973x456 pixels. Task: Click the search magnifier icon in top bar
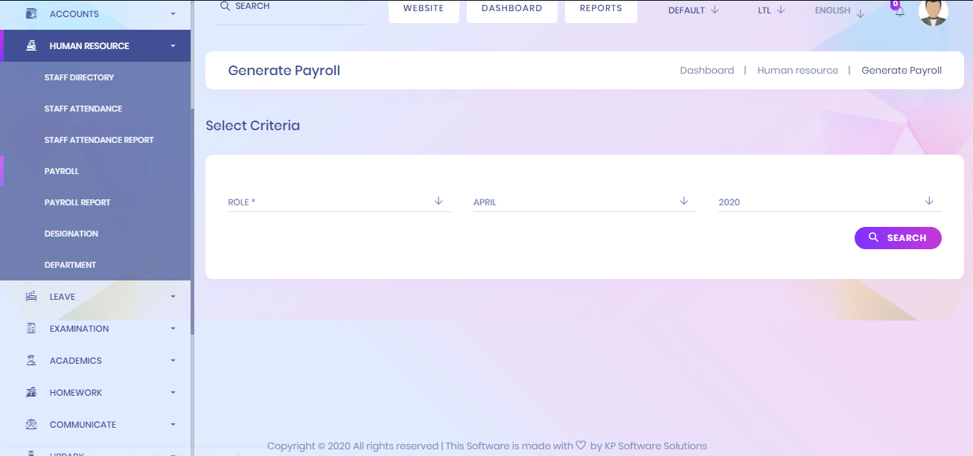click(225, 6)
